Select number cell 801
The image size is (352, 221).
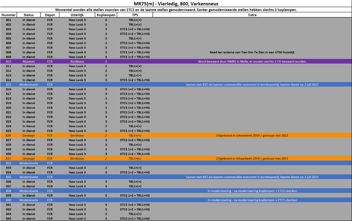(x=8, y=20)
